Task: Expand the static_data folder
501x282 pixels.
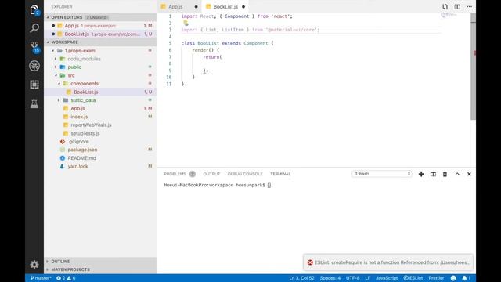Action: (x=100, y=100)
